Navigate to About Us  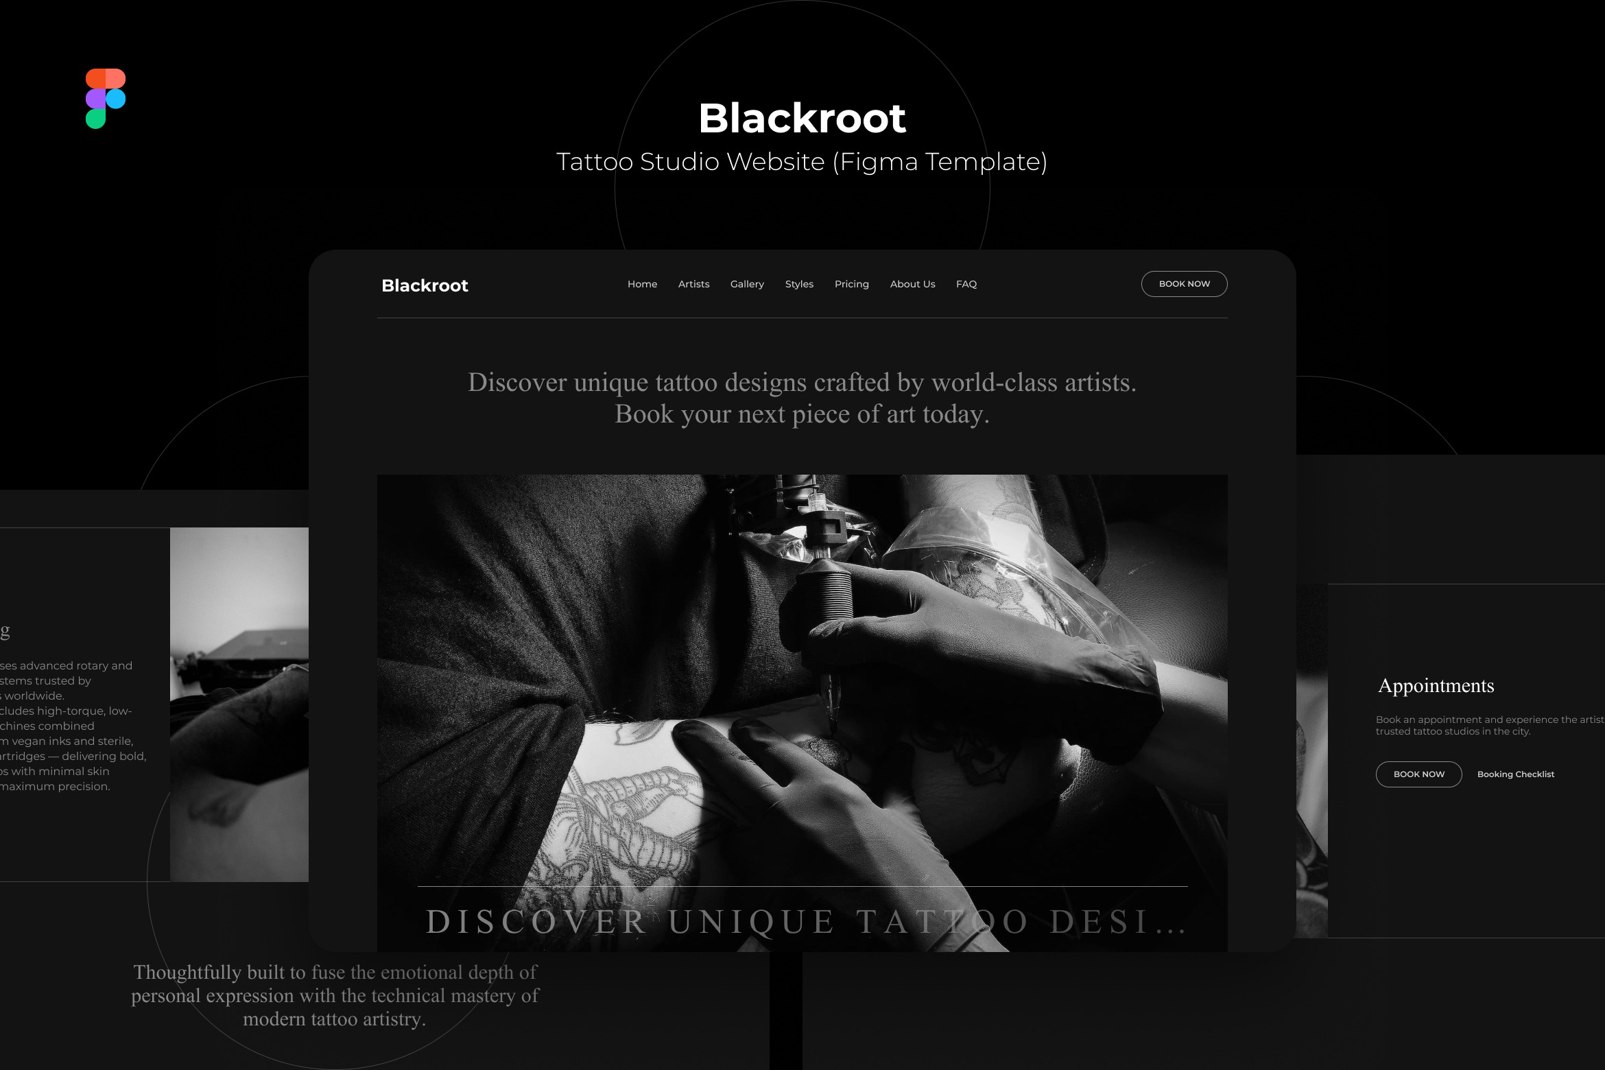tap(912, 284)
